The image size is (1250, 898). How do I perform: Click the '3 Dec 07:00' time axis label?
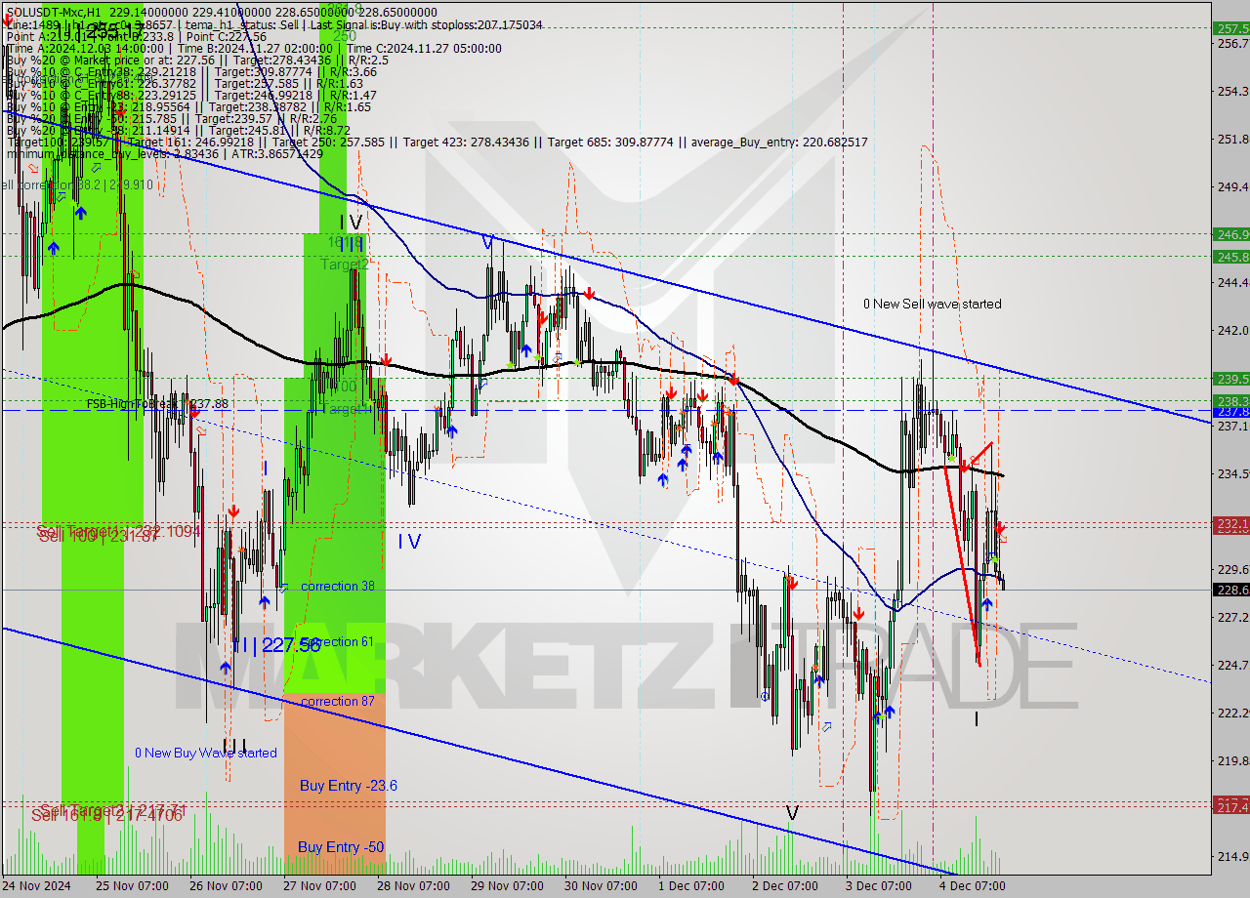click(879, 886)
